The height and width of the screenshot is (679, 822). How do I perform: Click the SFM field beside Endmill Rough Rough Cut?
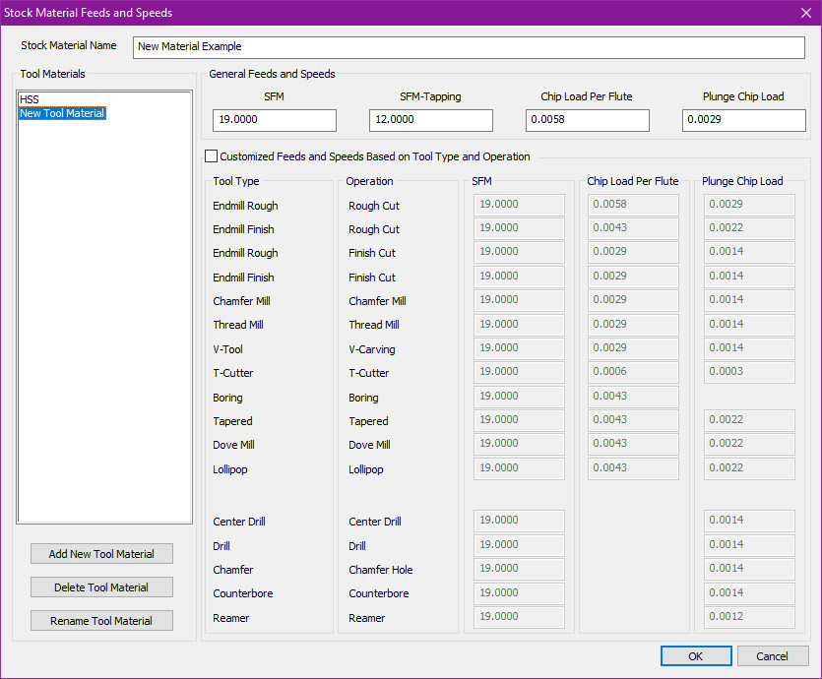pos(519,205)
